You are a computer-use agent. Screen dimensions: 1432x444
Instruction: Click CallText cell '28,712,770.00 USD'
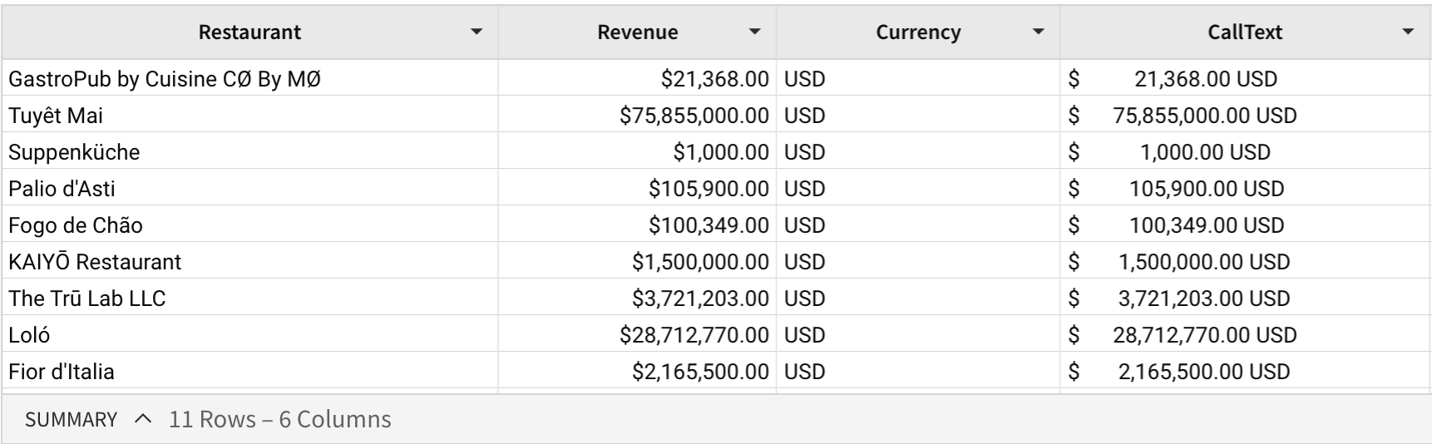click(1245, 335)
